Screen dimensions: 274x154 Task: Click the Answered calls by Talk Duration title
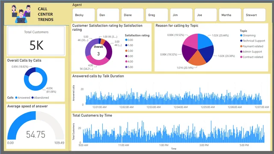click(98, 76)
